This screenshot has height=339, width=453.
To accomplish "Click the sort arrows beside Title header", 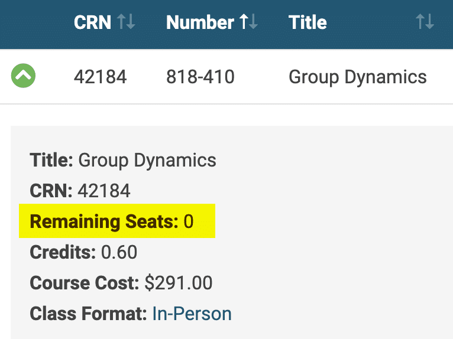I will 425,22.
